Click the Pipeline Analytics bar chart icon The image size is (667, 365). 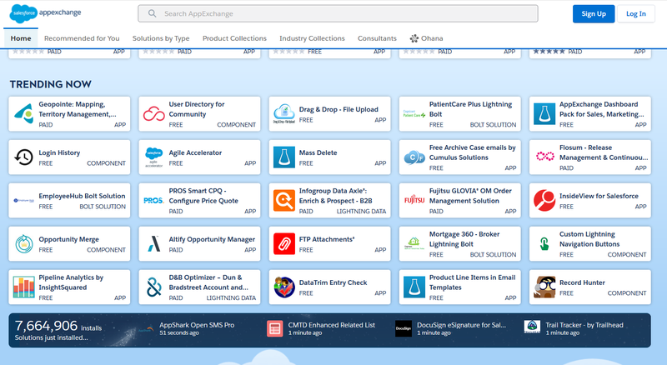(24, 287)
